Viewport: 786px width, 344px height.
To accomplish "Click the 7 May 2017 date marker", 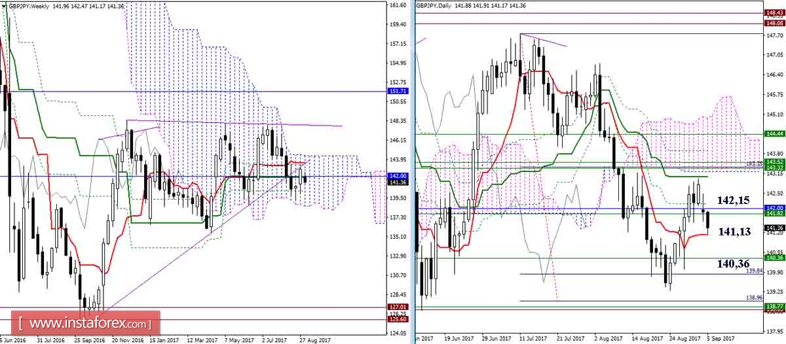I will [x=240, y=341].
